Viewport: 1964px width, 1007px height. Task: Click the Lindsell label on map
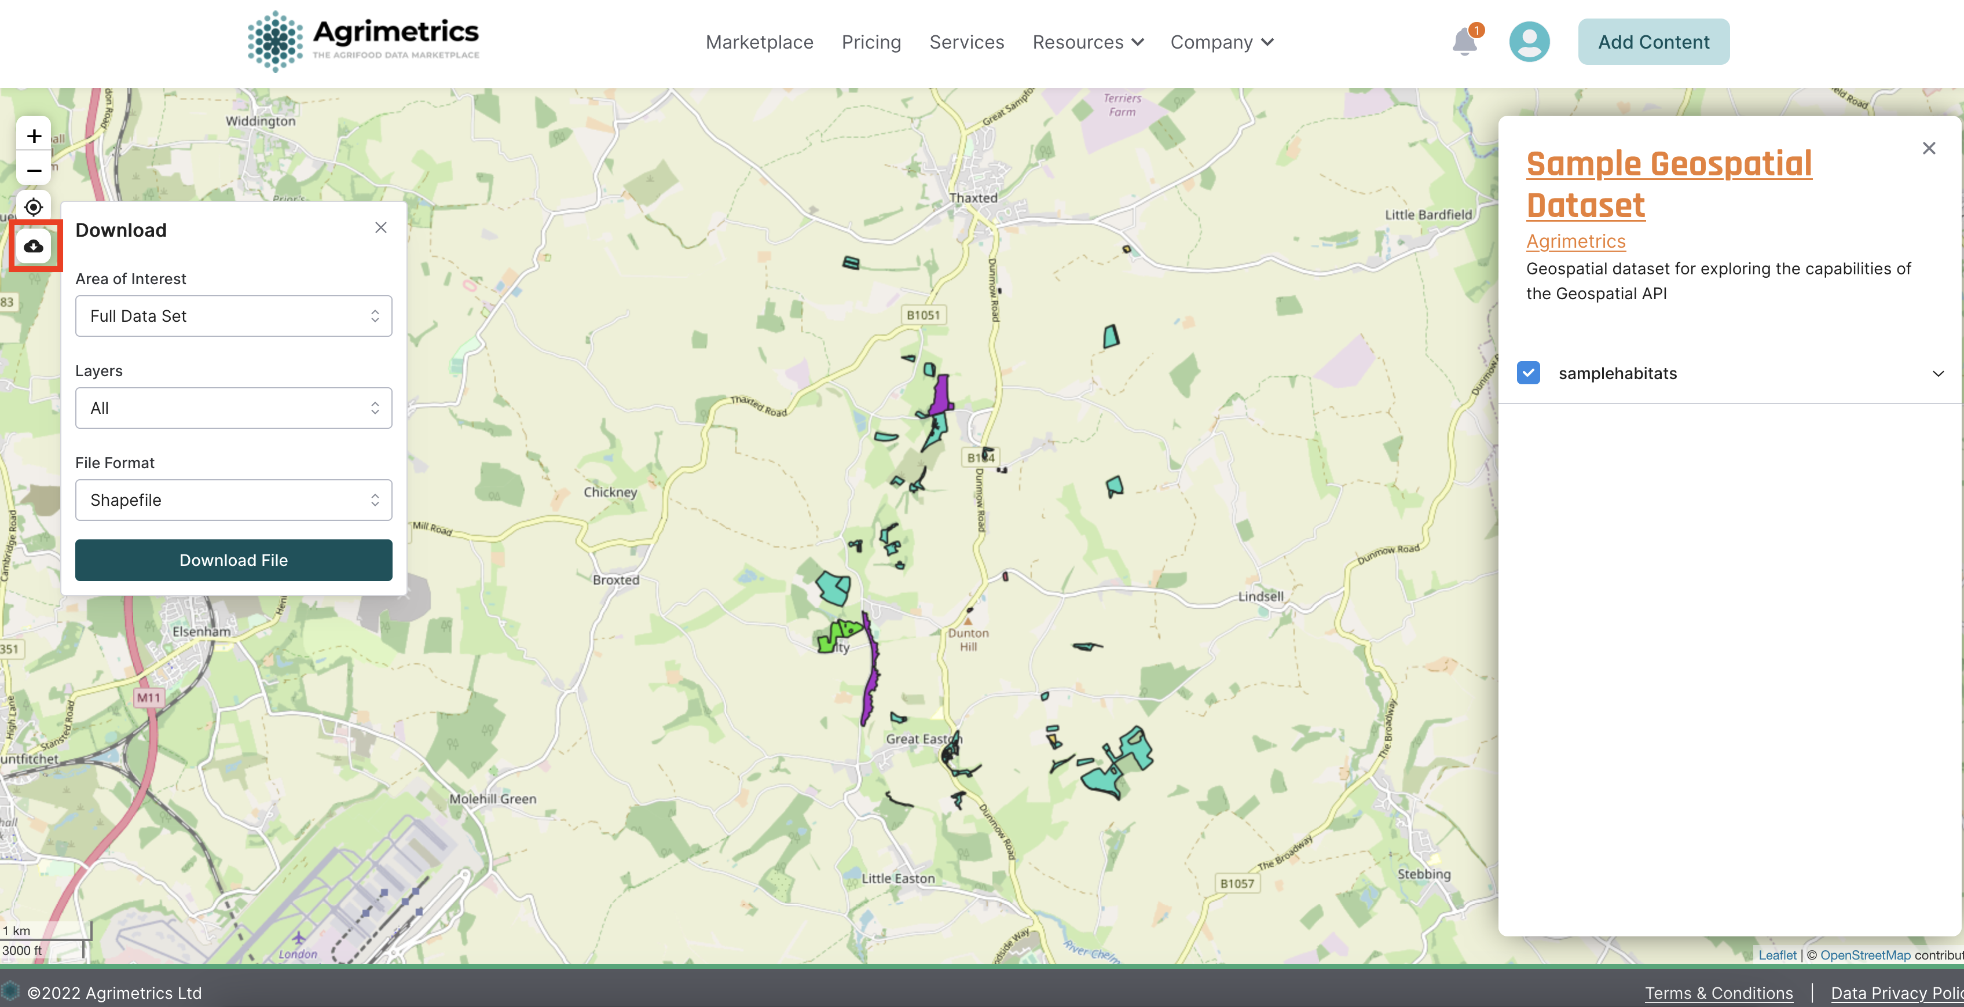point(1261,596)
